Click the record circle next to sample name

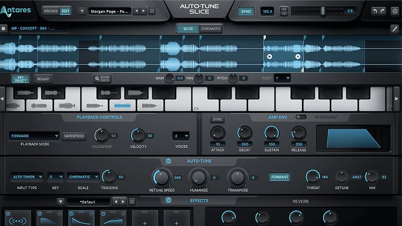coord(3,28)
